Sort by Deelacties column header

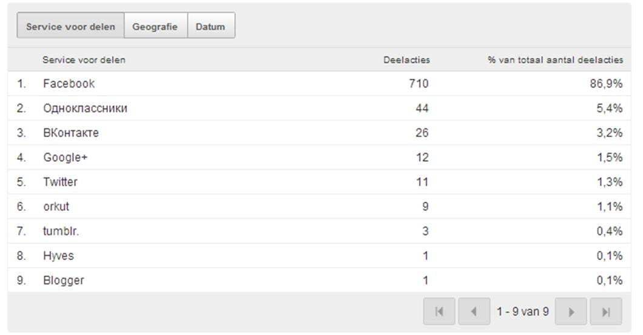tap(406, 60)
